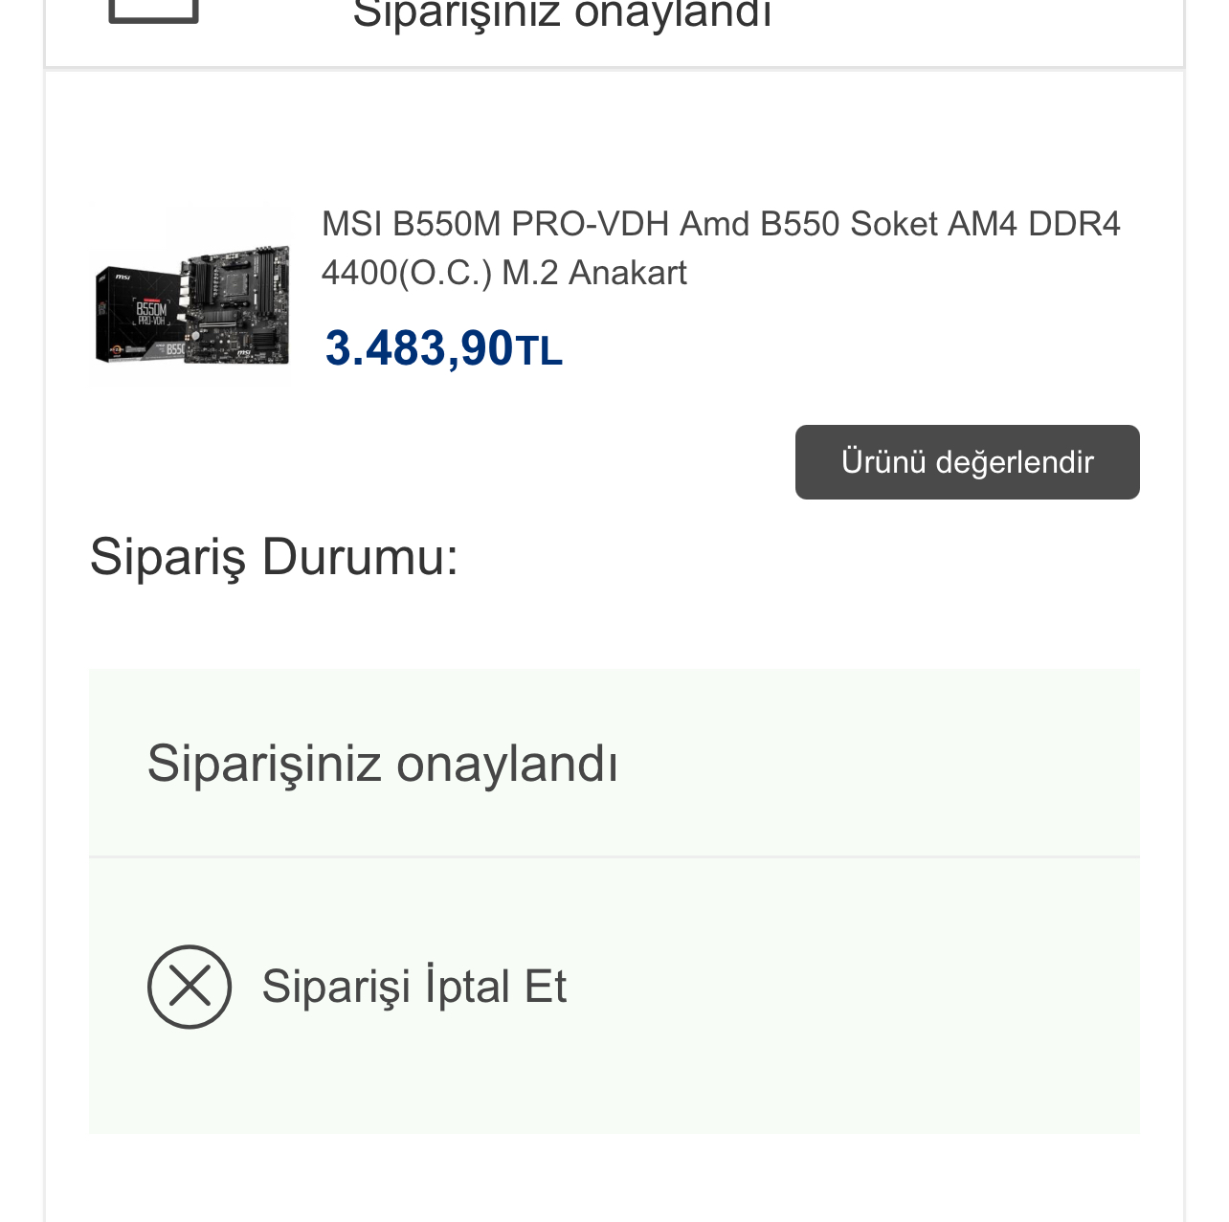Click 'Soket AM4 DDR4' in the product name
This screenshot has width=1229, height=1222.
point(984,224)
